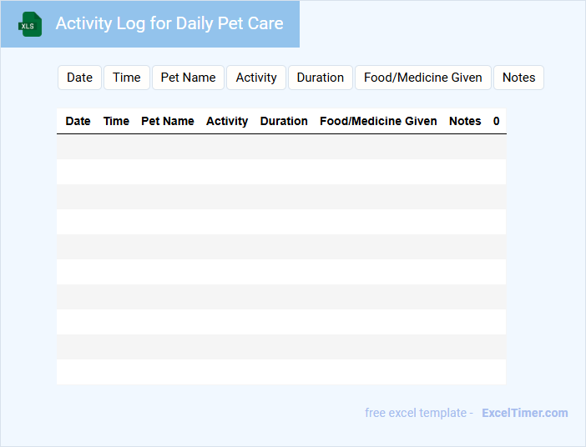Click the green XLS file icon
Viewport: 586px width, 447px height.
(x=31, y=24)
